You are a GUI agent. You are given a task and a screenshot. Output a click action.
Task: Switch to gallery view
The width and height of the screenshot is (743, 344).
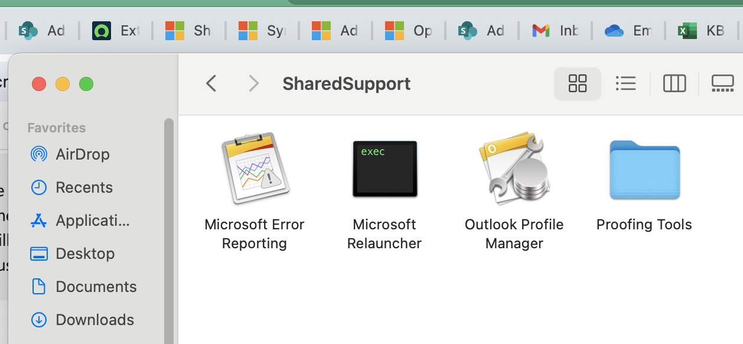coord(722,83)
